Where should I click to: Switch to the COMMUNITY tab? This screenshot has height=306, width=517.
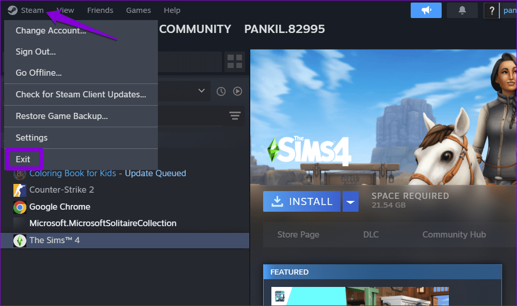click(195, 29)
